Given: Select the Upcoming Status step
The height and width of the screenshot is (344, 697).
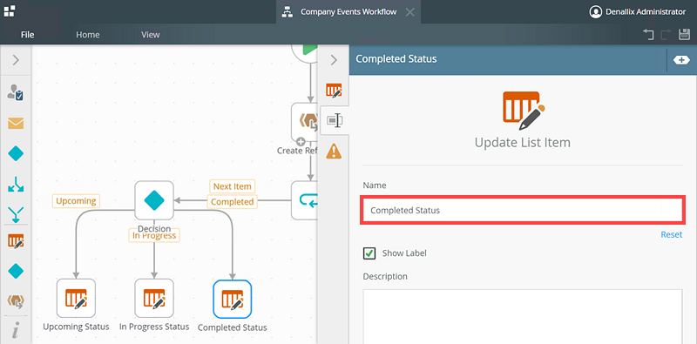Looking at the screenshot, I should click(76, 298).
